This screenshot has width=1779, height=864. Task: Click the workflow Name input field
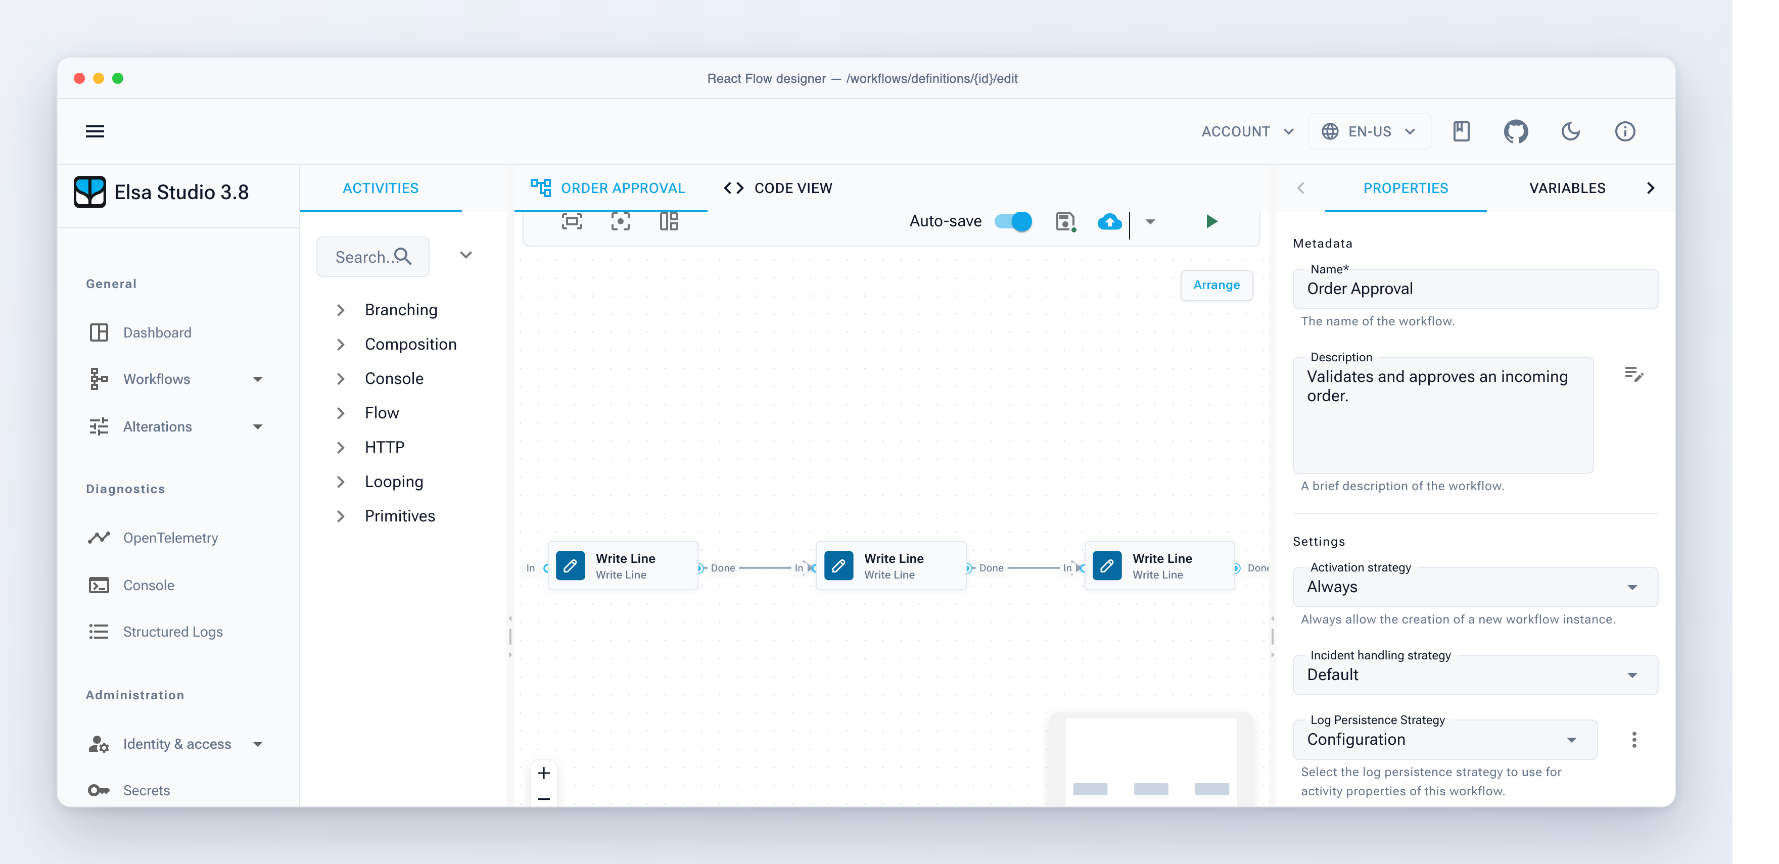click(1474, 289)
